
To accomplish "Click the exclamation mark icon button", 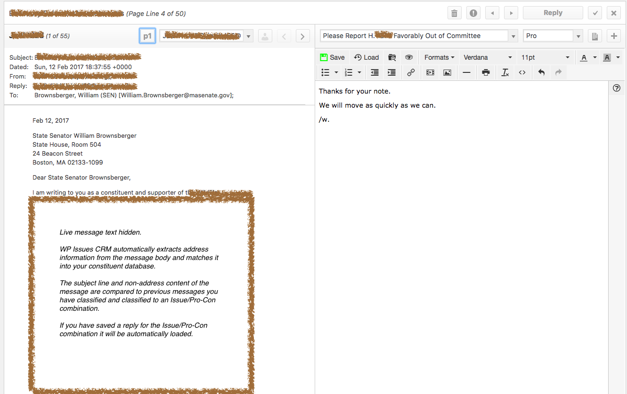I will [473, 13].
